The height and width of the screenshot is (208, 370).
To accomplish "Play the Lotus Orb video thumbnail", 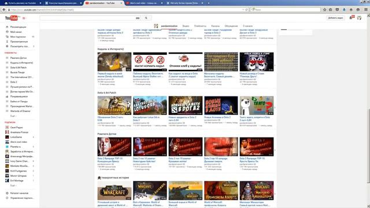I will pos(150,105).
